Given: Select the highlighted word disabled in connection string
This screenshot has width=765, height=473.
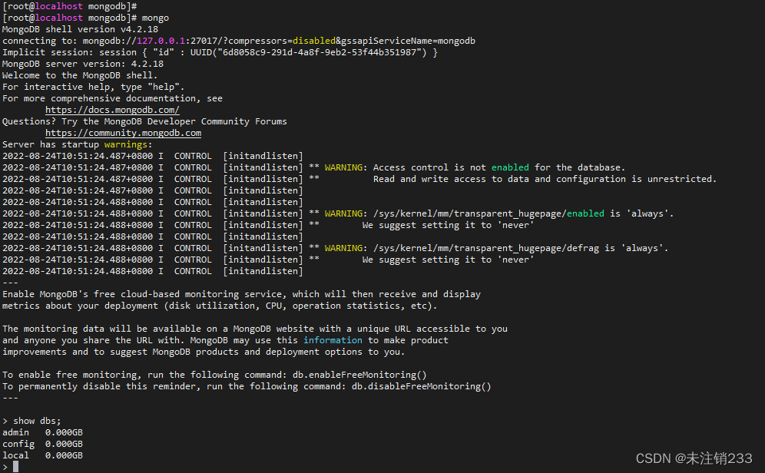Looking at the screenshot, I should (313, 40).
